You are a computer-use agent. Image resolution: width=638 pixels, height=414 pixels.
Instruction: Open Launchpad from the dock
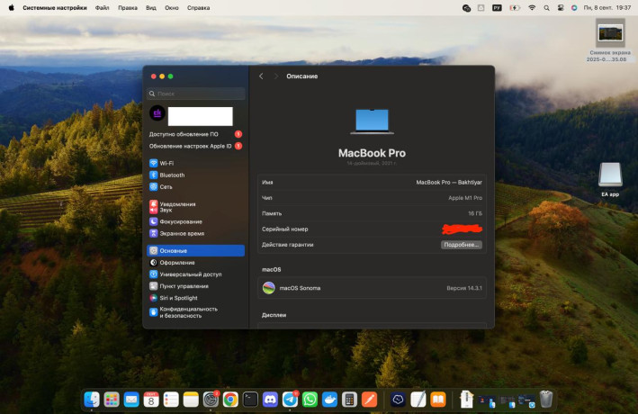click(111, 400)
